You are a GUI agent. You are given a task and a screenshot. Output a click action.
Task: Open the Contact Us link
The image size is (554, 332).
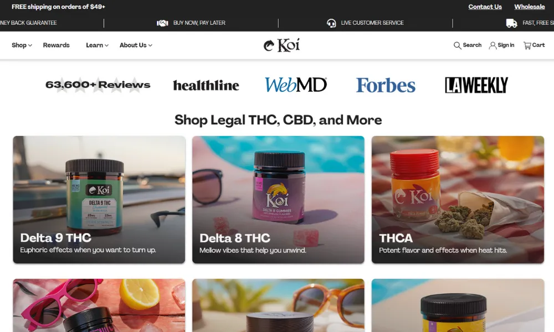(x=485, y=7)
